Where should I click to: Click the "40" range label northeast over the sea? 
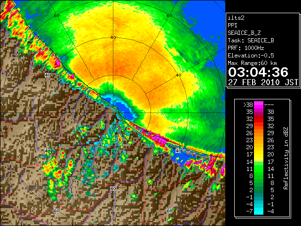click(x=178, y=75)
